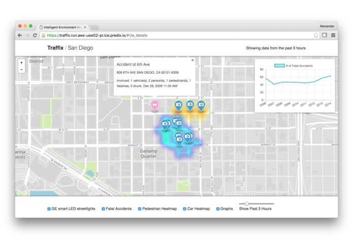Click the 'Show Past 3 Hours' label
Screen dimensions: 353x251
point(255,209)
